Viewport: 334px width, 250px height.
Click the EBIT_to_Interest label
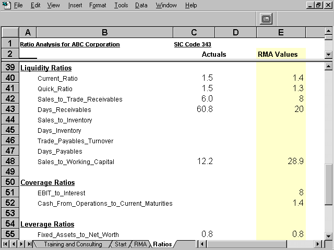point(62,193)
